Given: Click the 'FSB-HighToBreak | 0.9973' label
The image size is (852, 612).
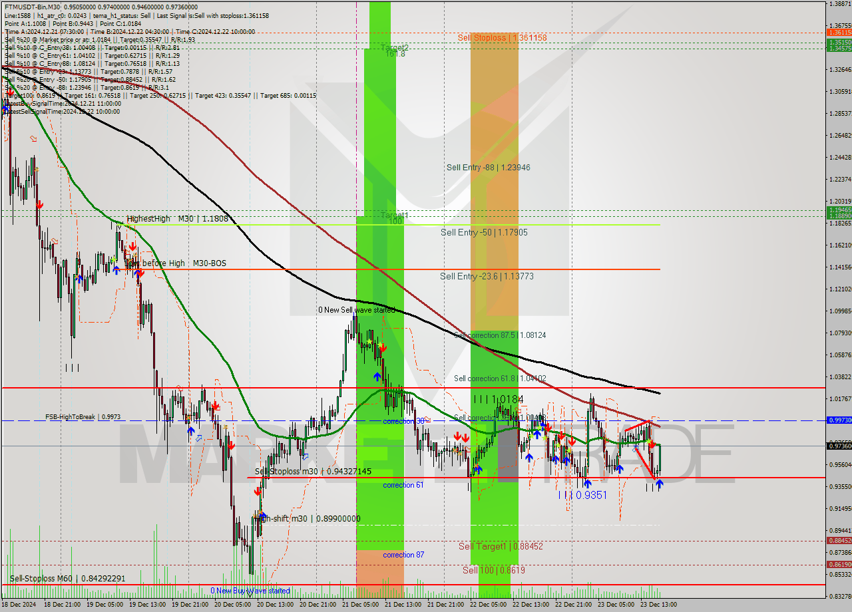Looking at the screenshot, I should point(83,417).
